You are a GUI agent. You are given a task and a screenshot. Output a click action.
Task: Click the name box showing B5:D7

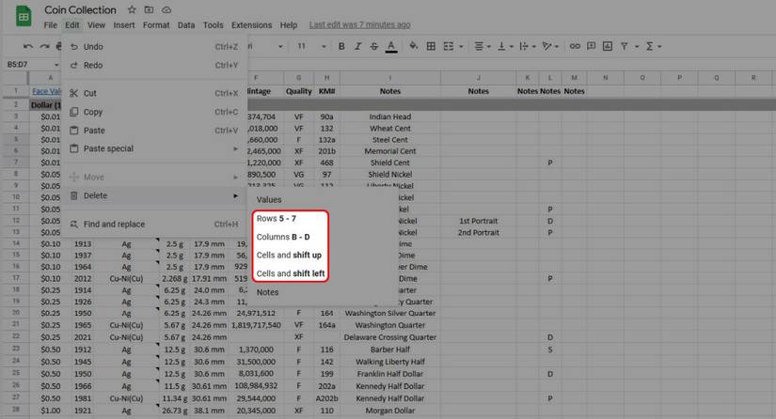[x=18, y=64]
